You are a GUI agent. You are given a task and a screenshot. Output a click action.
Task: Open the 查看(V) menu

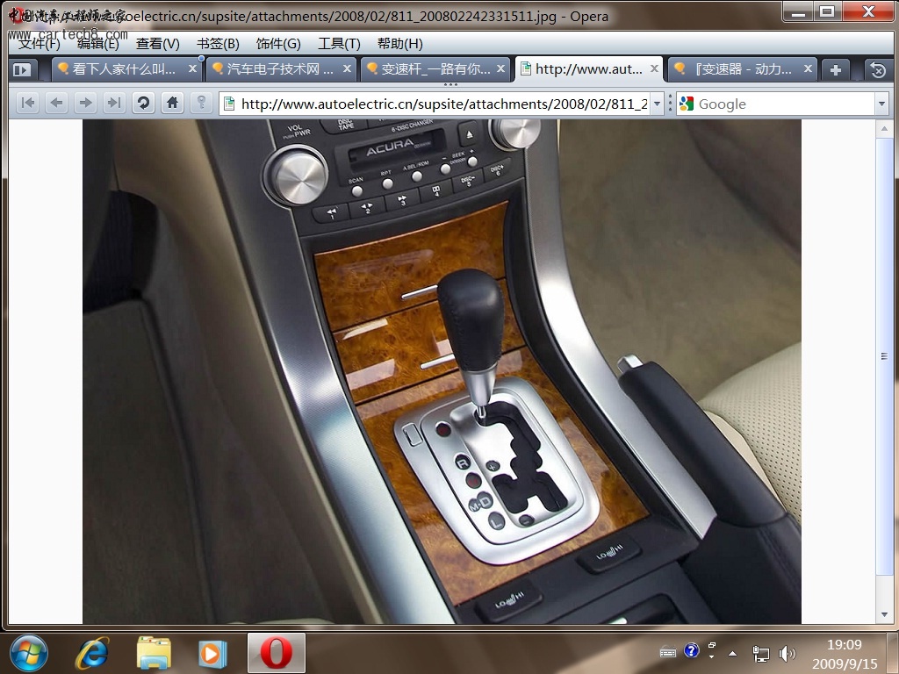click(158, 44)
